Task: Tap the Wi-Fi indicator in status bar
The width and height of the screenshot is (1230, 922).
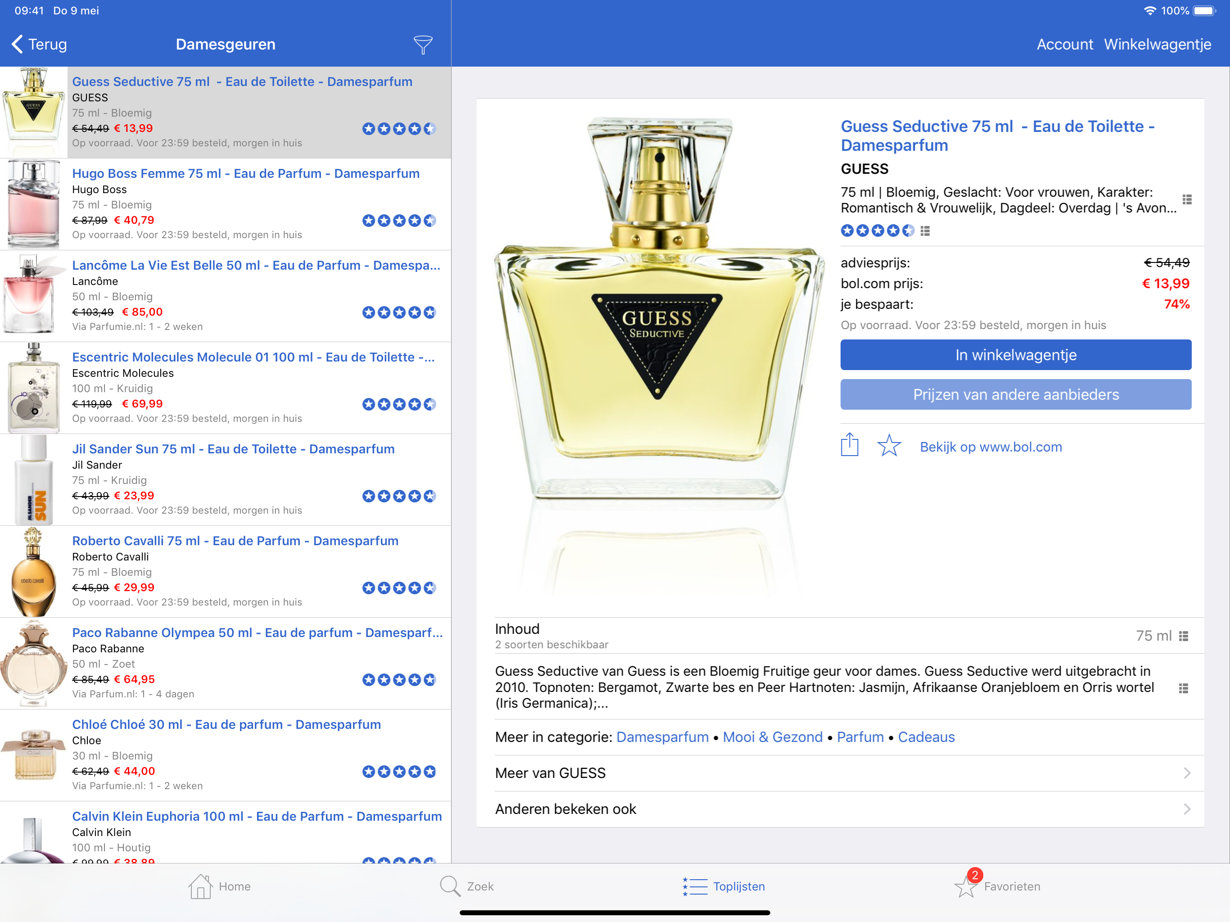Action: [1149, 10]
